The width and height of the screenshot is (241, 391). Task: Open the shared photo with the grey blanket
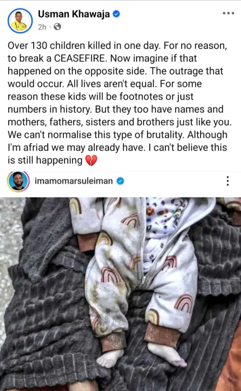coord(120,294)
